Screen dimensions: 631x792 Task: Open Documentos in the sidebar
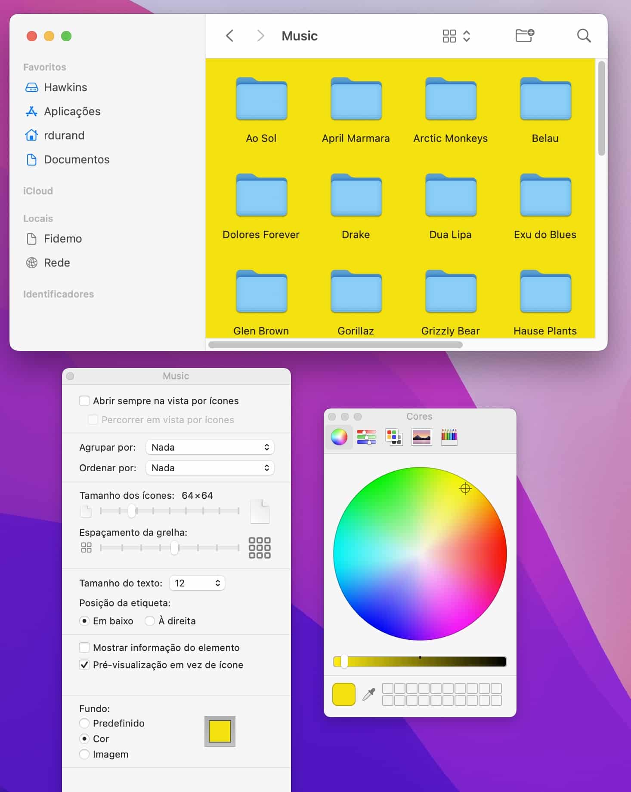(67, 160)
